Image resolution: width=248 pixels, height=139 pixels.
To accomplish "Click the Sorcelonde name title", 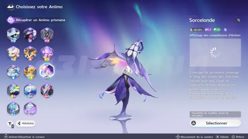I will pos(202,20).
